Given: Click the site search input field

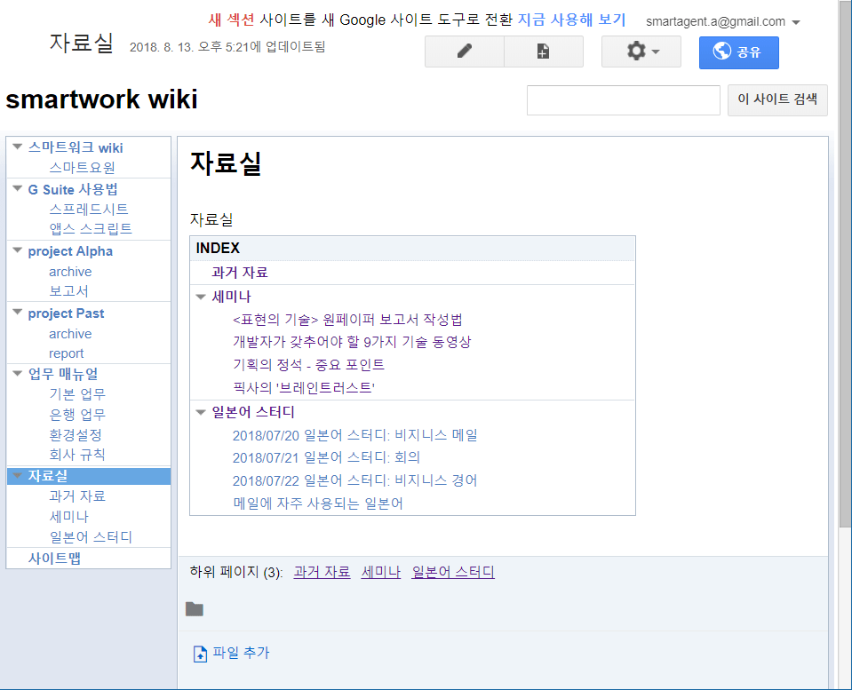Looking at the screenshot, I should click(623, 100).
